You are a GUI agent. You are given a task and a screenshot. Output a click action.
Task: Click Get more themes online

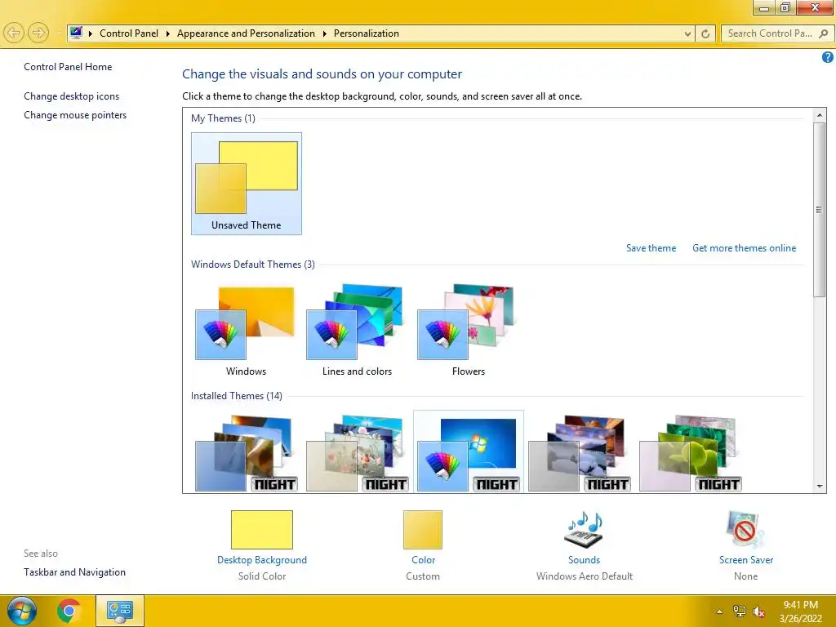pyautogui.click(x=744, y=248)
